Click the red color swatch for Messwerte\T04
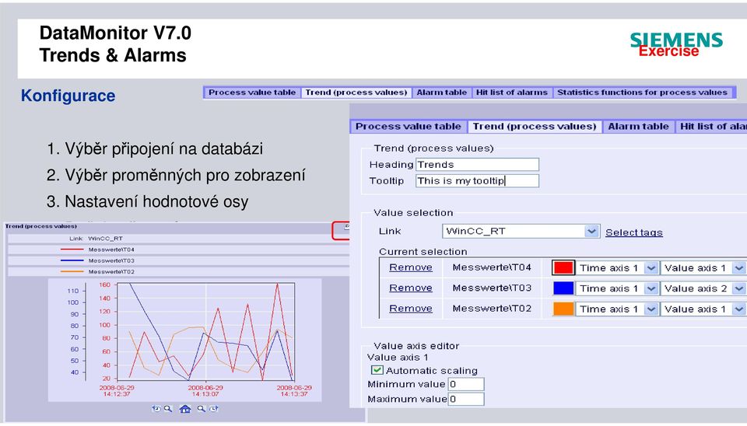 click(563, 267)
